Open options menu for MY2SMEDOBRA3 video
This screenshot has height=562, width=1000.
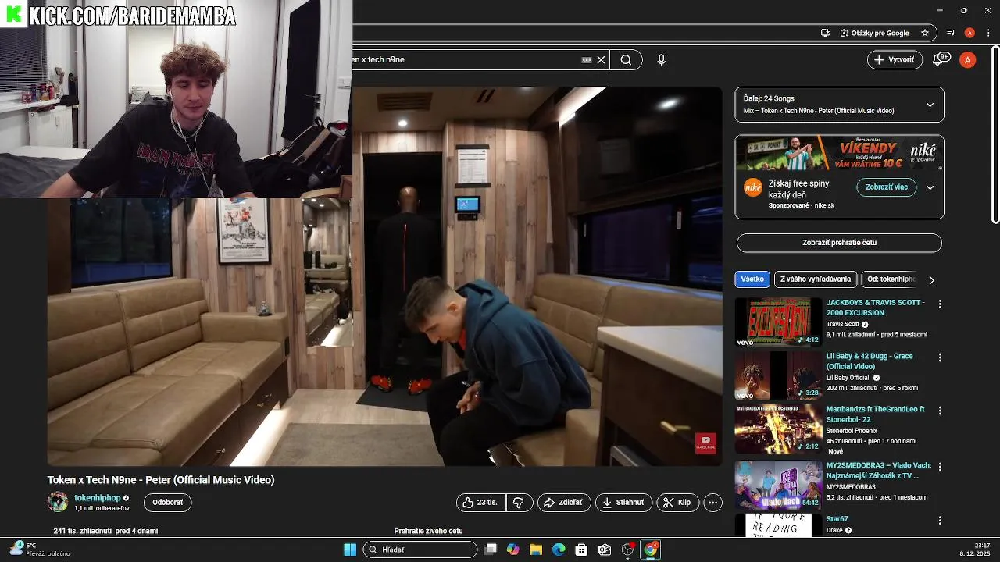pos(940,467)
